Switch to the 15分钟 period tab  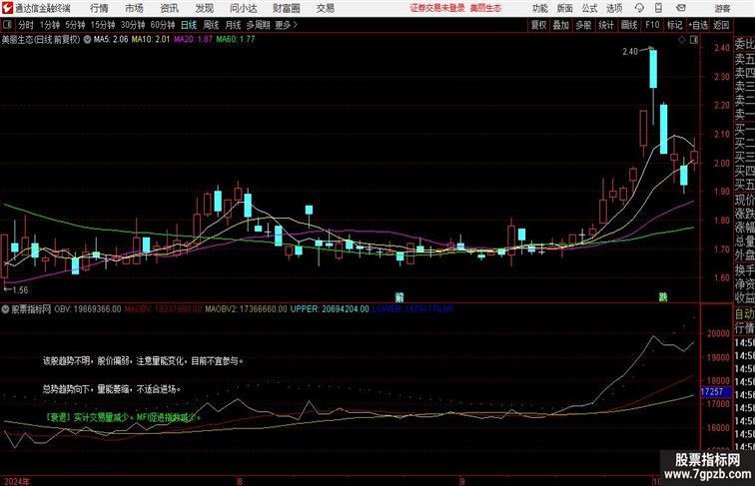point(103,25)
